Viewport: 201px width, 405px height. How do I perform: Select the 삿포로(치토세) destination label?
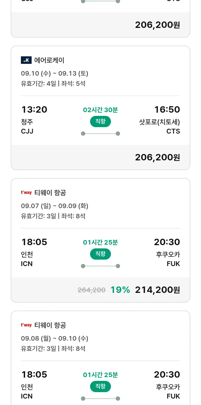click(159, 122)
